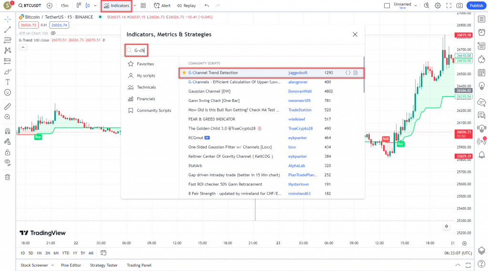Open the Indicators button
Image resolution: width=488 pixels, height=271 pixels.
click(116, 6)
